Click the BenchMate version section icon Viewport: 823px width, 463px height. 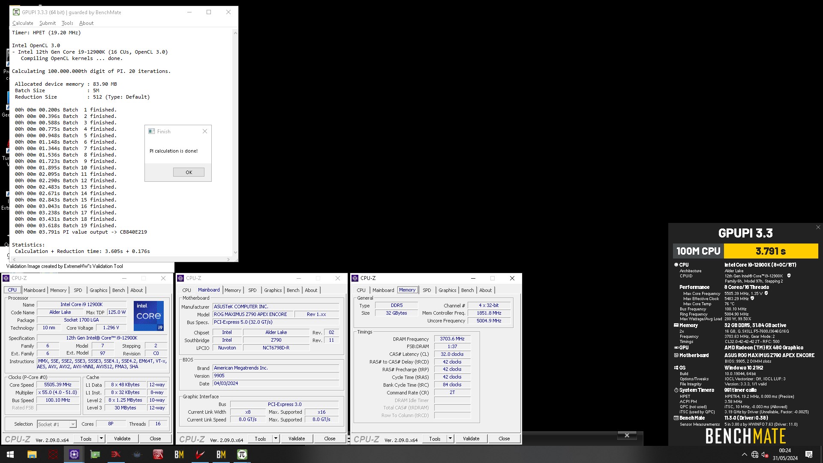pos(676,418)
